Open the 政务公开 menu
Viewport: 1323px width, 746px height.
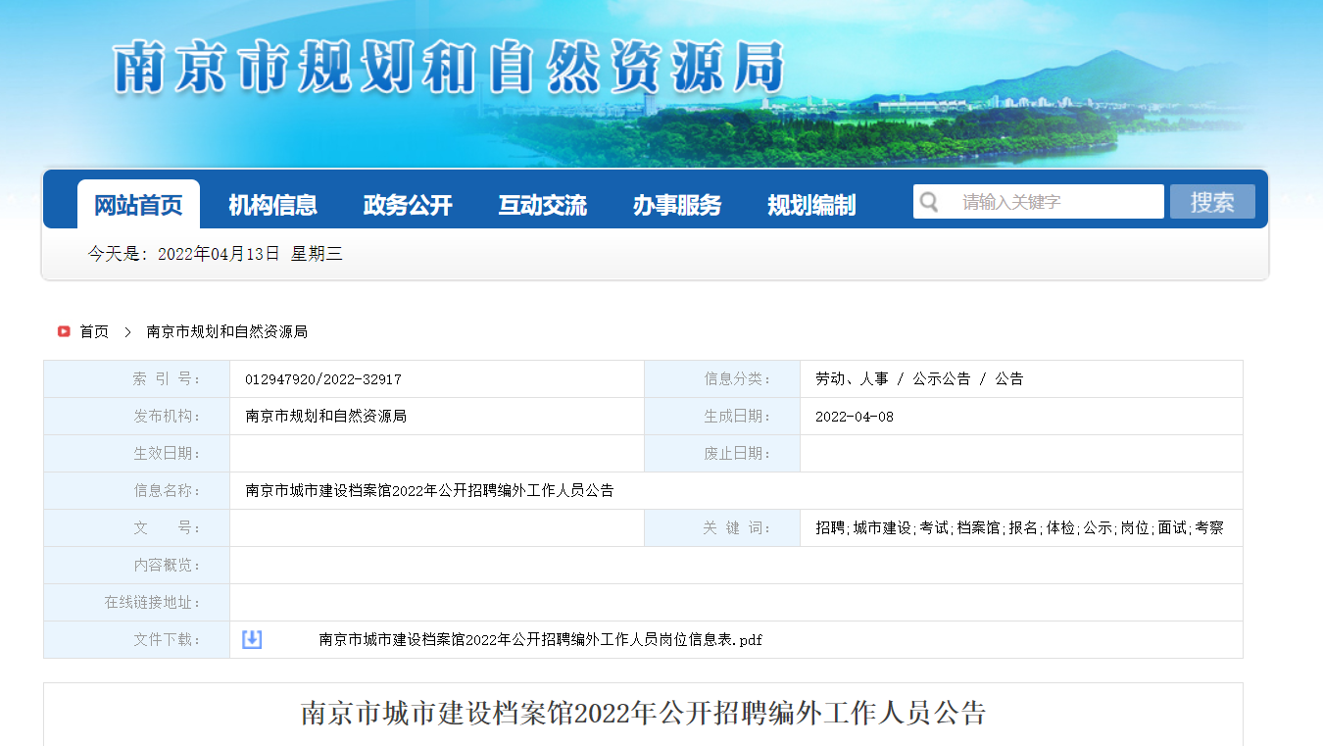[x=408, y=205]
